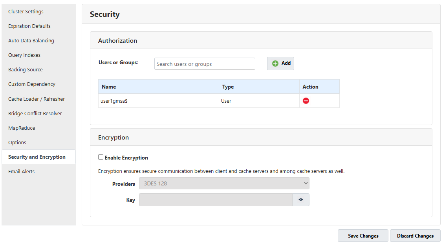
Task: Click the User type cell
Action: (x=259, y=101)
